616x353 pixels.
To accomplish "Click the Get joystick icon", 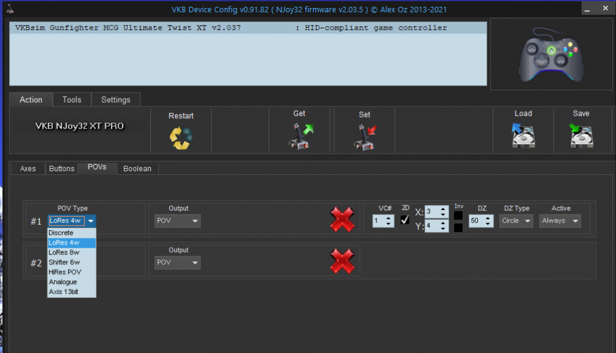I will (301, 136).
